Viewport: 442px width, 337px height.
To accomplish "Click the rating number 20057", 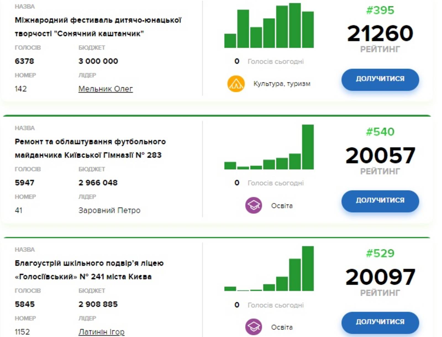I will coord(380,155).
